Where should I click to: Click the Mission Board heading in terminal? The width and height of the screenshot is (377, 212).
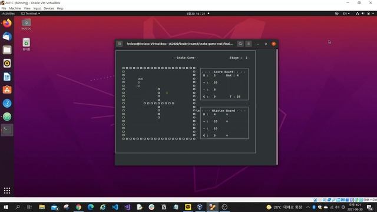tap(223, 111)
